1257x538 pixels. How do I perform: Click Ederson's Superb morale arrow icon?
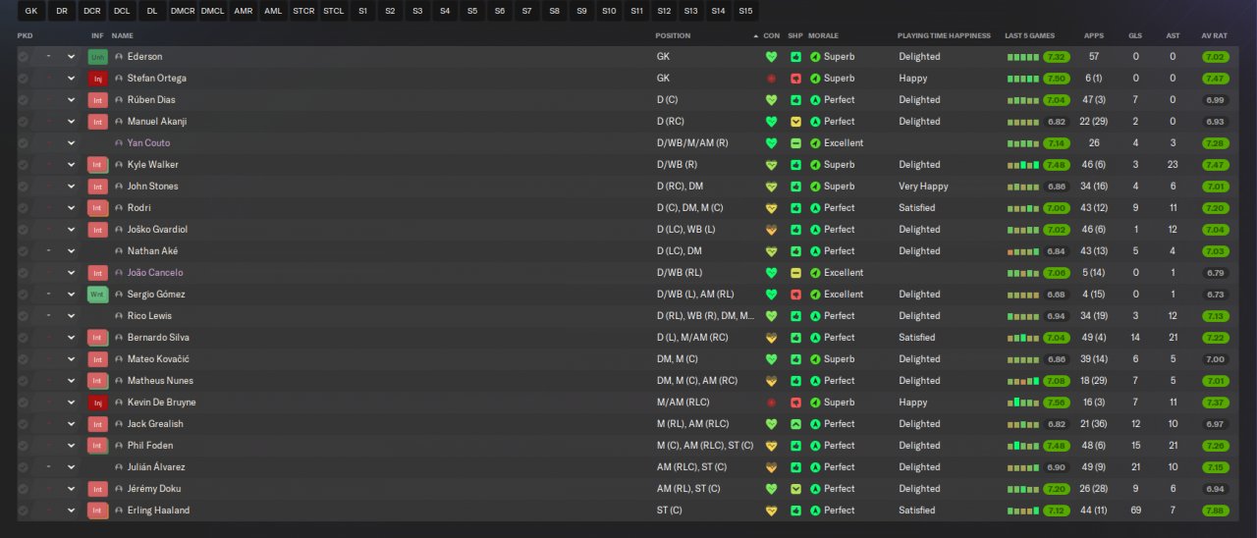[815, 57]
